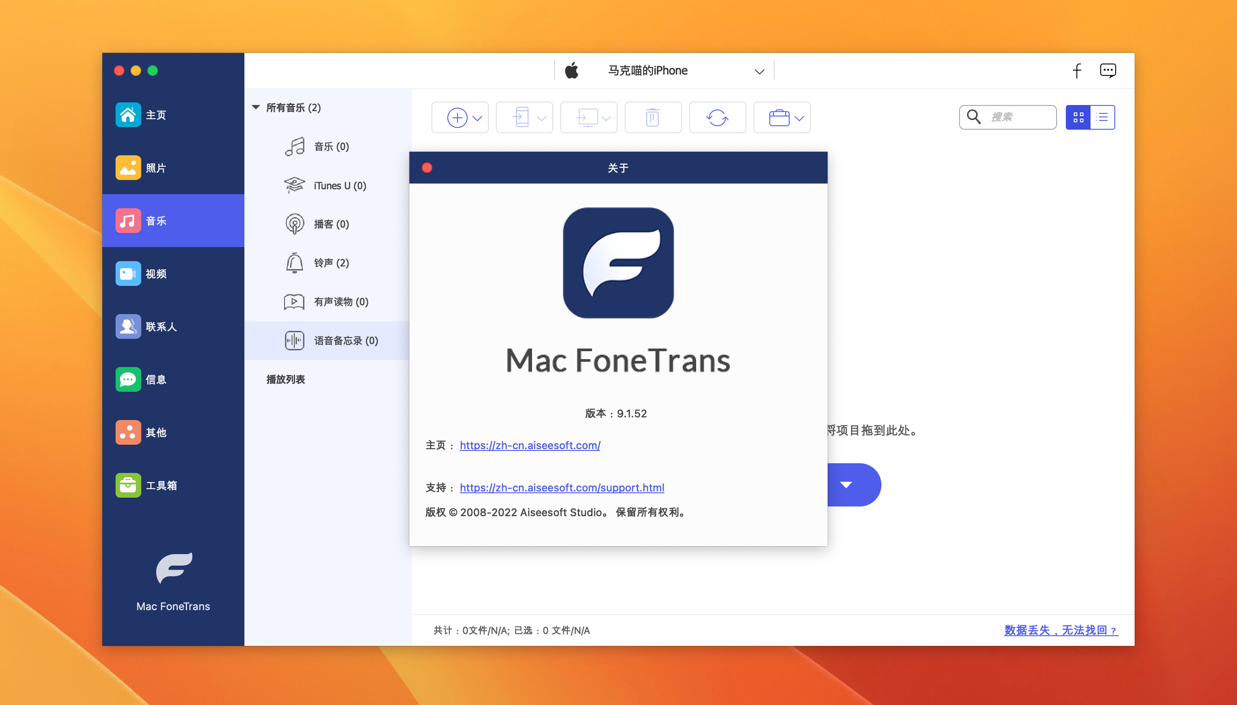This screenshot has width=1237, height=705.
Task: Switch to list view
Action: pyautogui.click(x=1102, y=117)
